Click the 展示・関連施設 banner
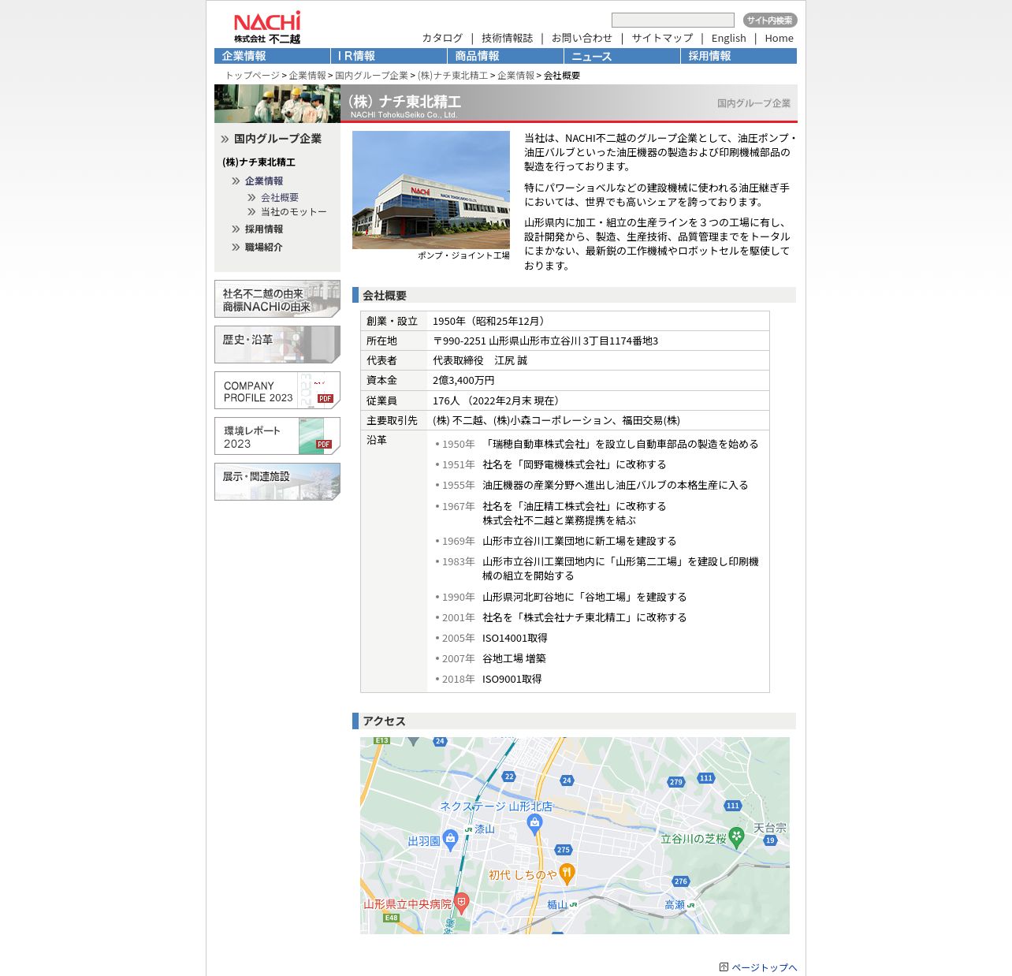Image resolution: width=1012 pixels, height=976 pixels. tap(277, 482)
